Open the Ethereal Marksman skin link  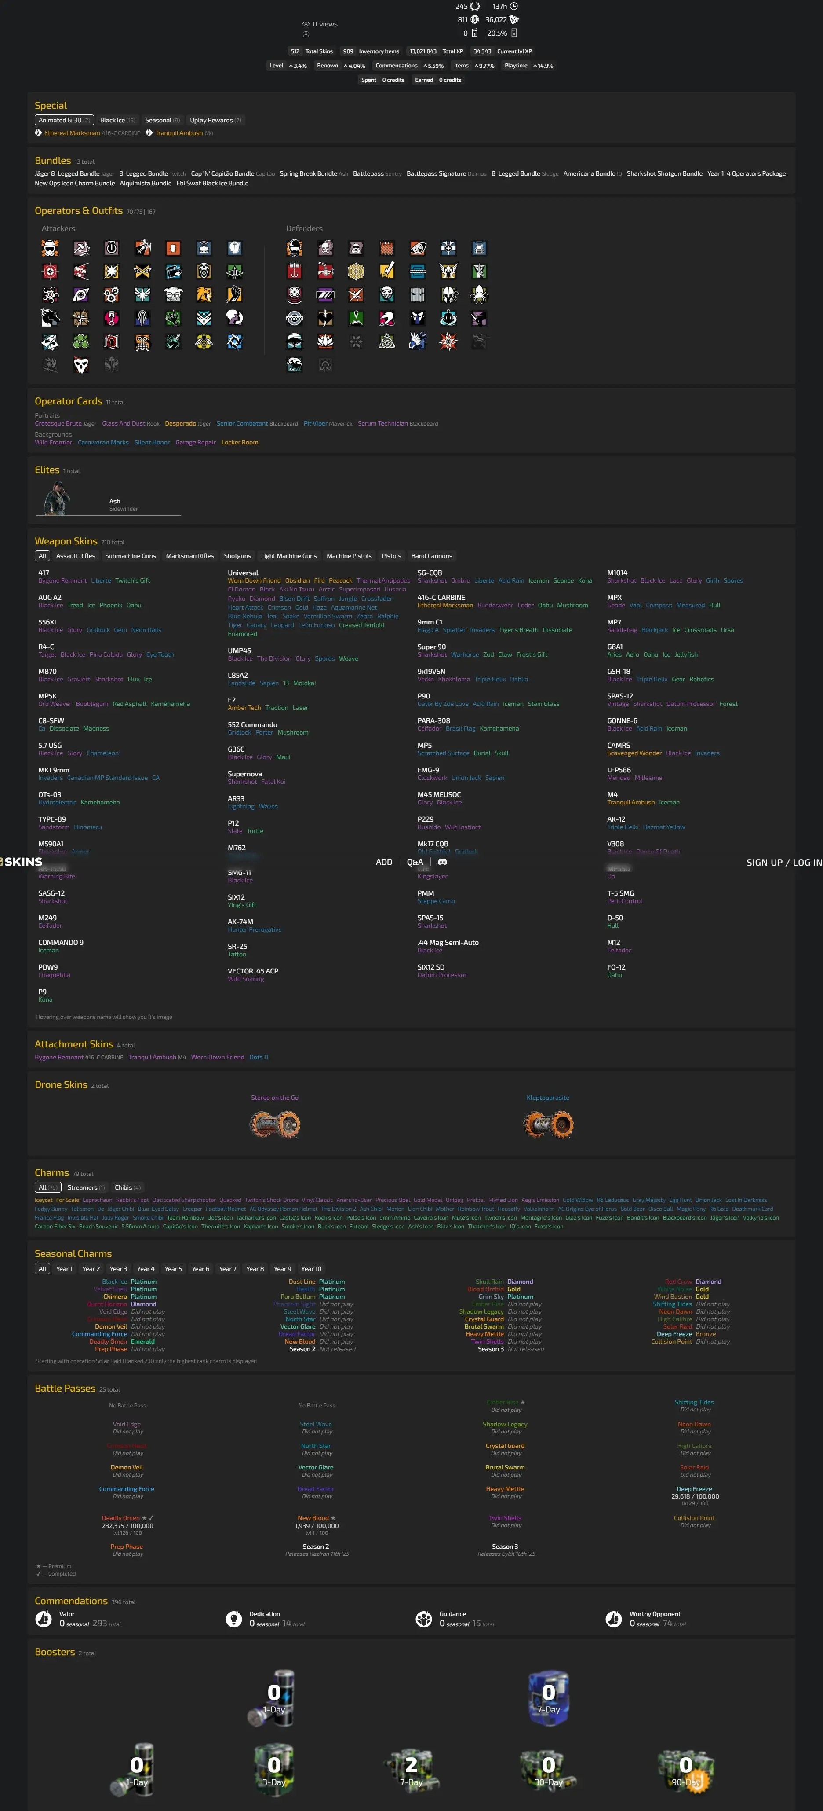[72, 133]
